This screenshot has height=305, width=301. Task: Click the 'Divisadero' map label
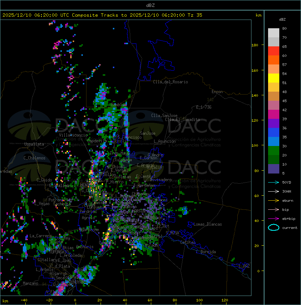point(161,180)
